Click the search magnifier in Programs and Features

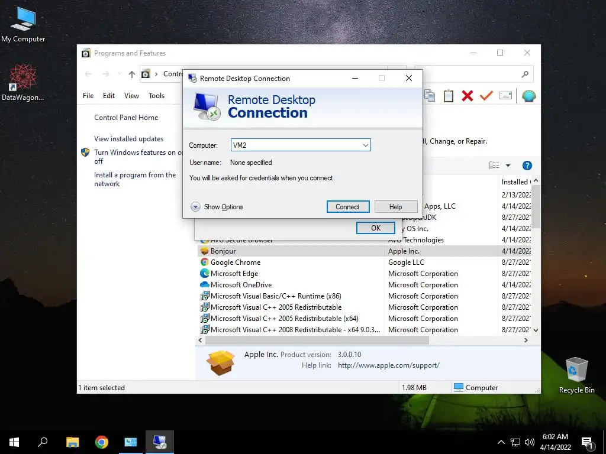pyautogui.click(x=525, y=74)
